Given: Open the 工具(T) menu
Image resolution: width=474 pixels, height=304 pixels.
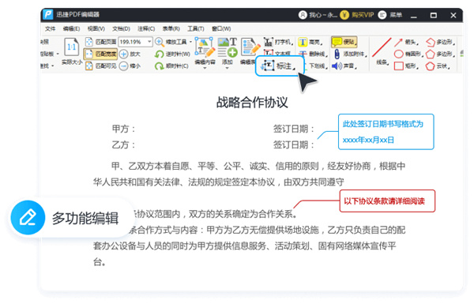Looking at the screenshot, I should click(x=196, y=28).
